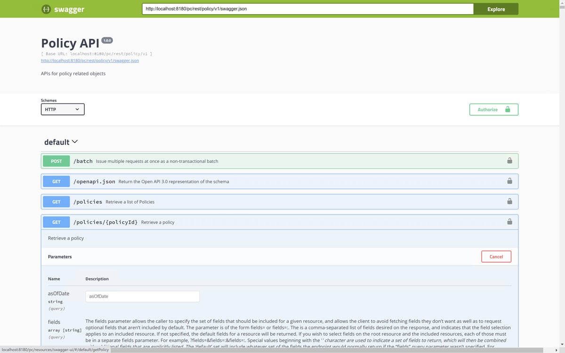Expand the POST /batch operation
Viewport: 565px width, 353px height.
pos(280,161)
